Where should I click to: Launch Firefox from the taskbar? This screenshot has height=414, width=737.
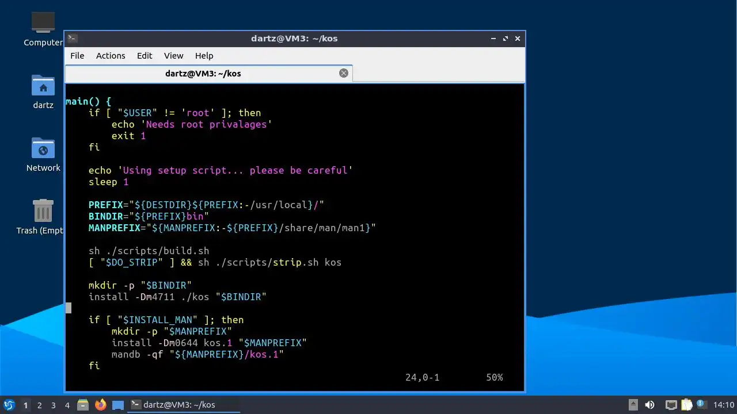click(x=101, y=405)
